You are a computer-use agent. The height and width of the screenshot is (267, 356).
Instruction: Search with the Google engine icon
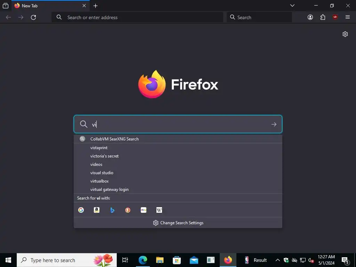coord(81,210)
